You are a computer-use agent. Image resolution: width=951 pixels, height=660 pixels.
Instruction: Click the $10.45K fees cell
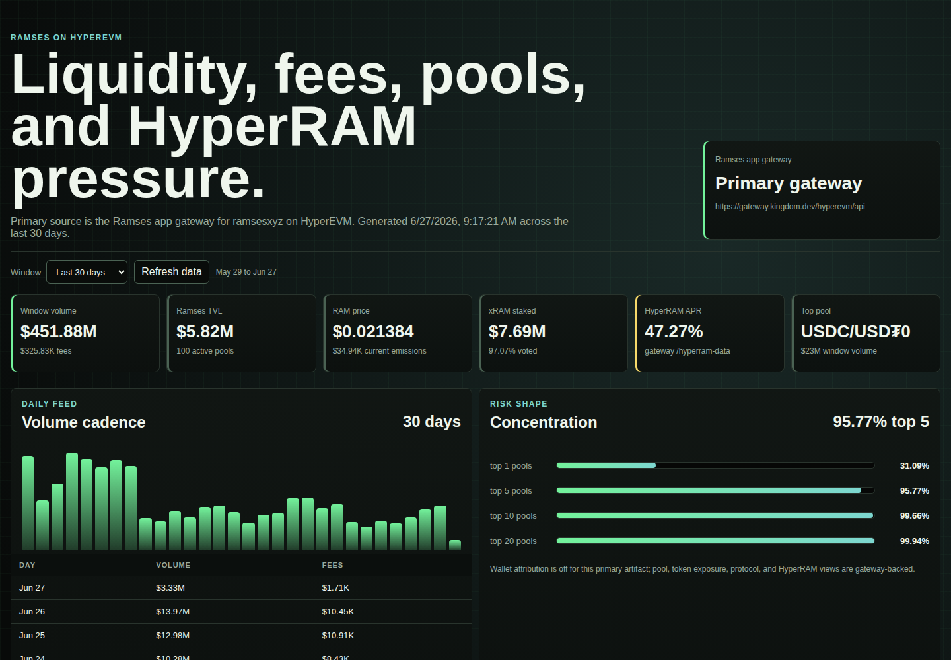coord(338,612)
